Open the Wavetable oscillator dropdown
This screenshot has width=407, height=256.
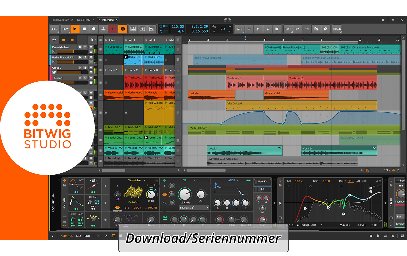tap(137, 180)
